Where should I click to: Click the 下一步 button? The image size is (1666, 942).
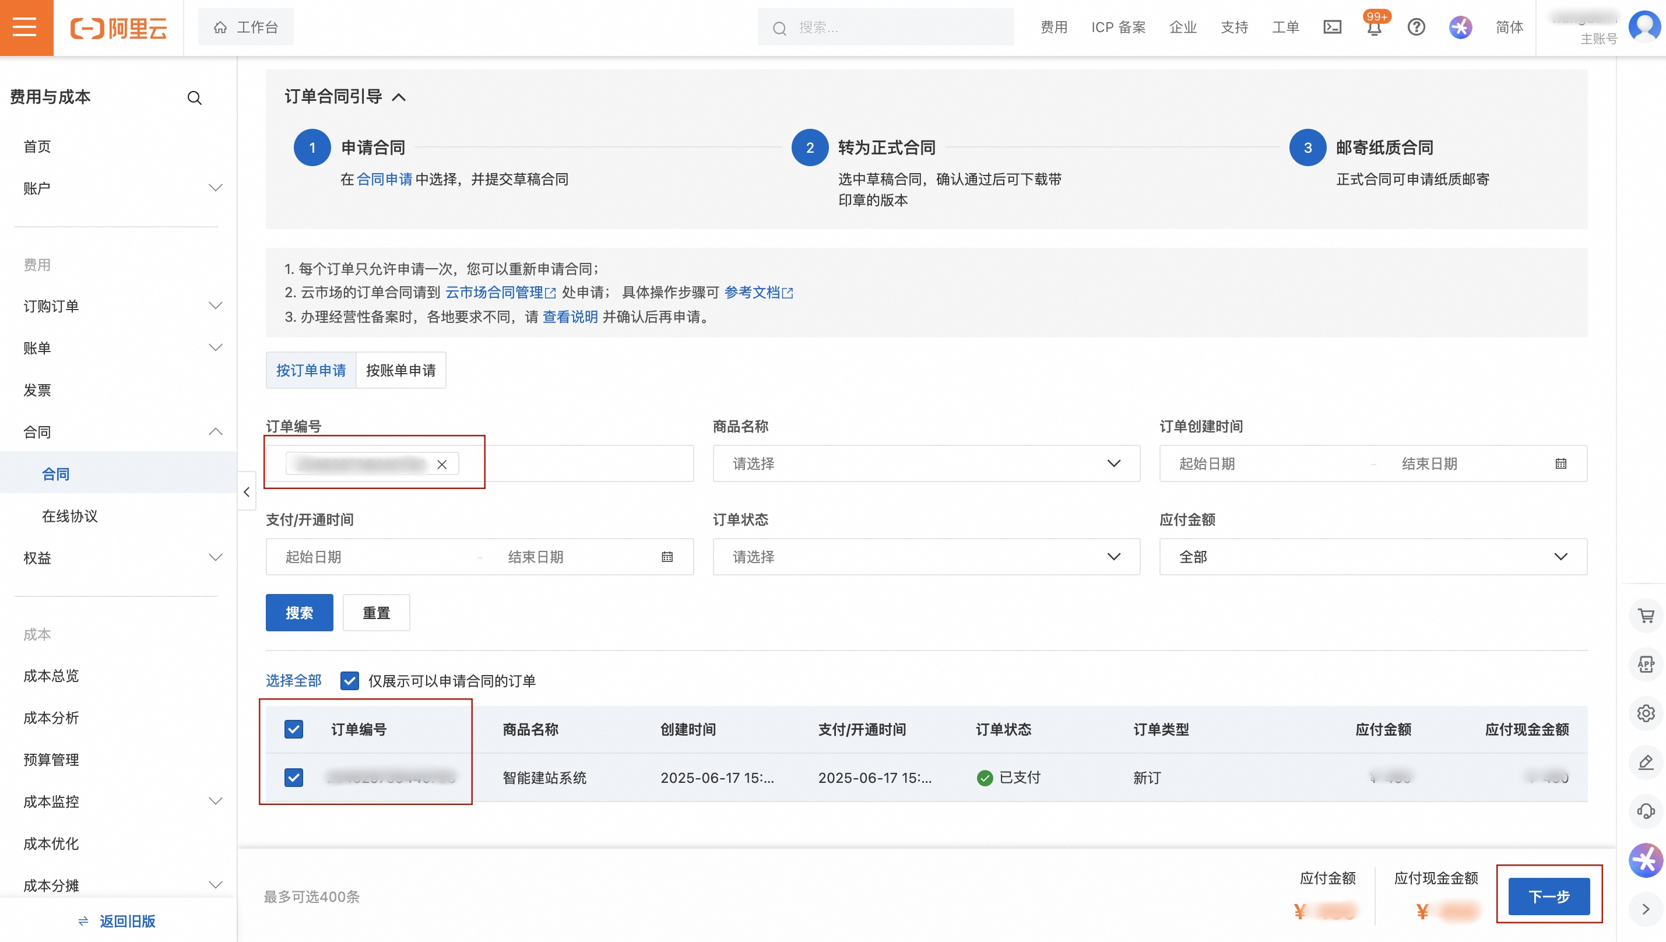pyautogui.click(x=1549, y=897)
